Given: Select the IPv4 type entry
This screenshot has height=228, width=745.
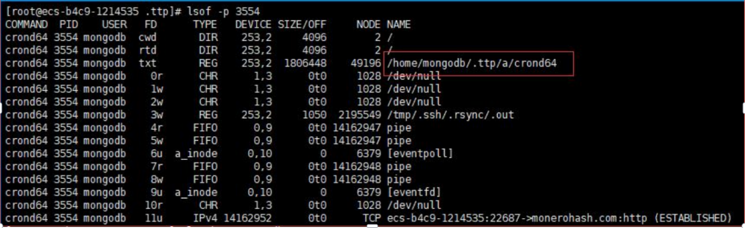Looking at the screenshot, I should pyautogui.click(x=205, y=218).
